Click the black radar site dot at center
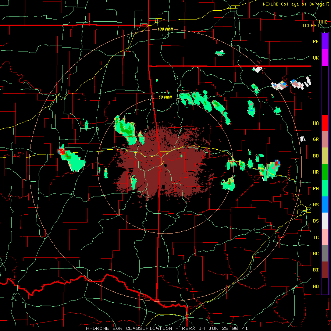 [x=166, y=165]
